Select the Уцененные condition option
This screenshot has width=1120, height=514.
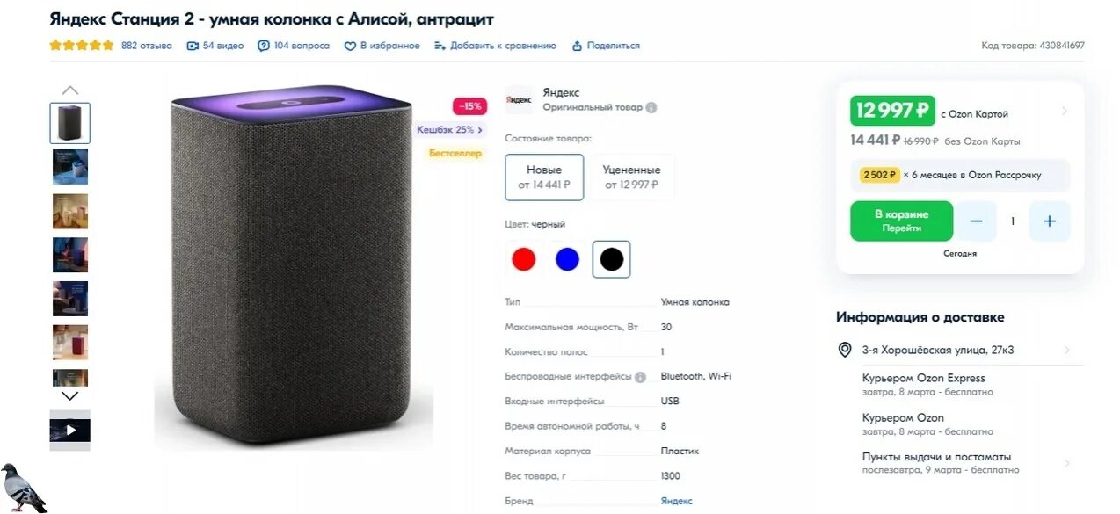(x=632, y=177)
